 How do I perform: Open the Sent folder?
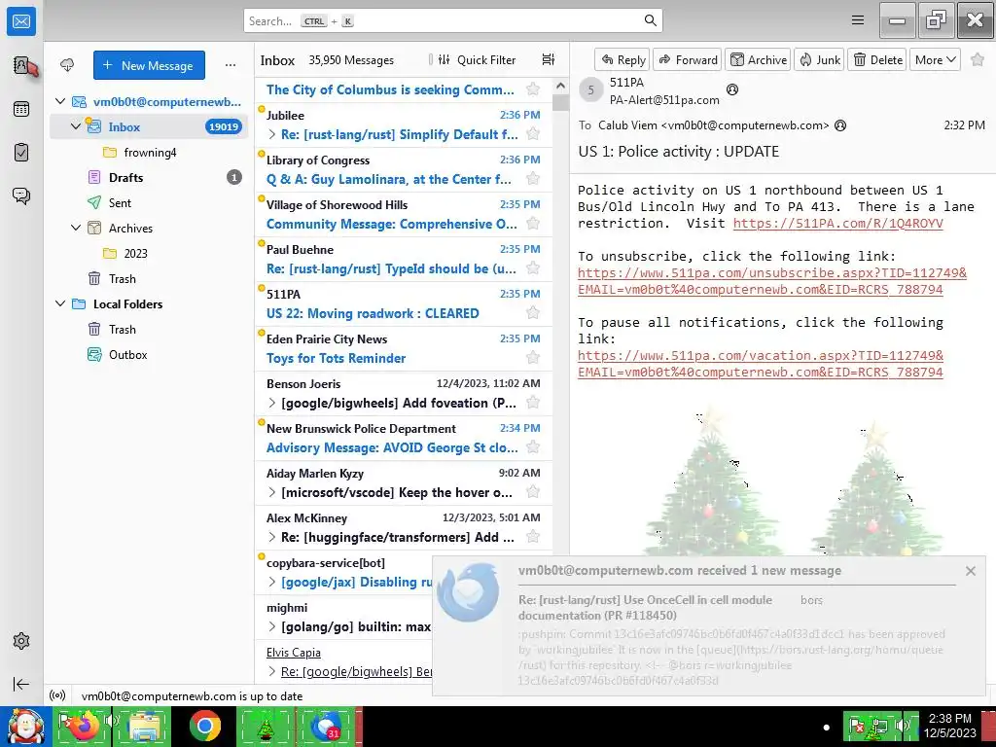[x=149, y=202]
